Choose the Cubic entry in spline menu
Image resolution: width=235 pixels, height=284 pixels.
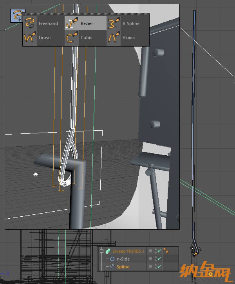pos(86,38)
